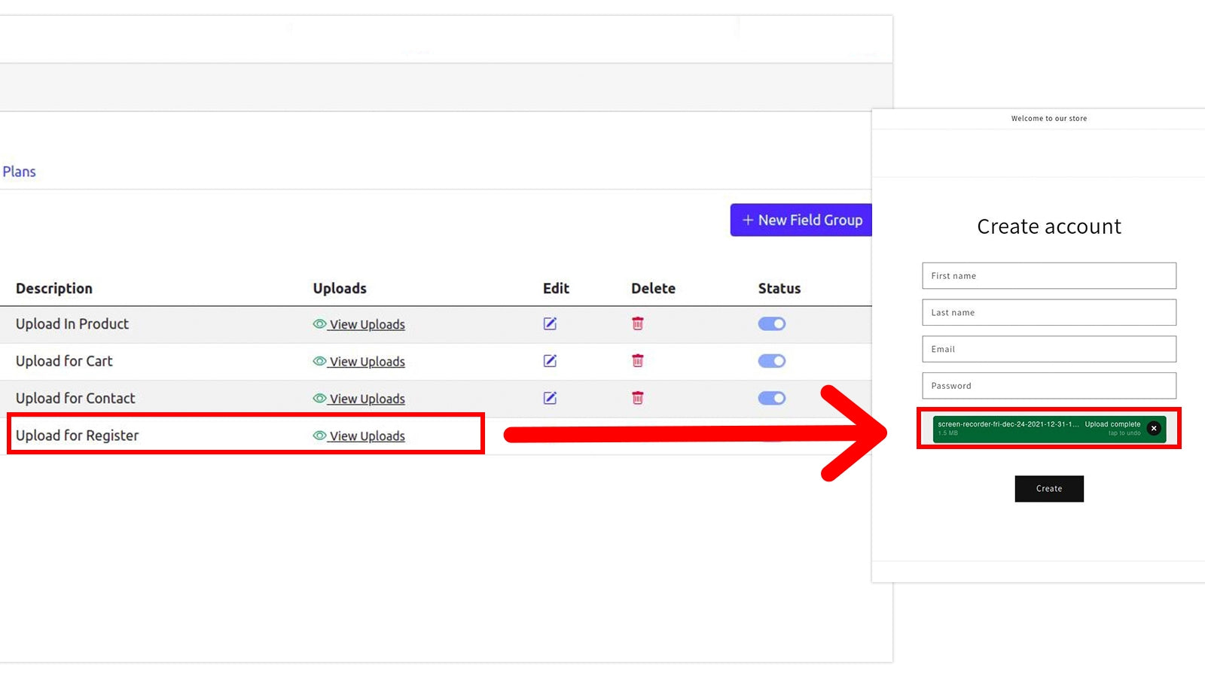Disable the Upload for Cart status switch
The height and width of the screenshot is (677, 1205).
(x=771, y=361)
